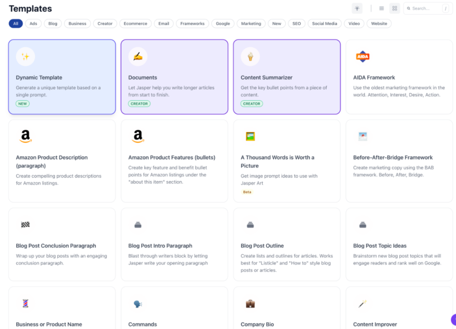Select the All category filter
Image resolution: width=456 pixels, height=329 pixels.
click(x=16, y=24)
